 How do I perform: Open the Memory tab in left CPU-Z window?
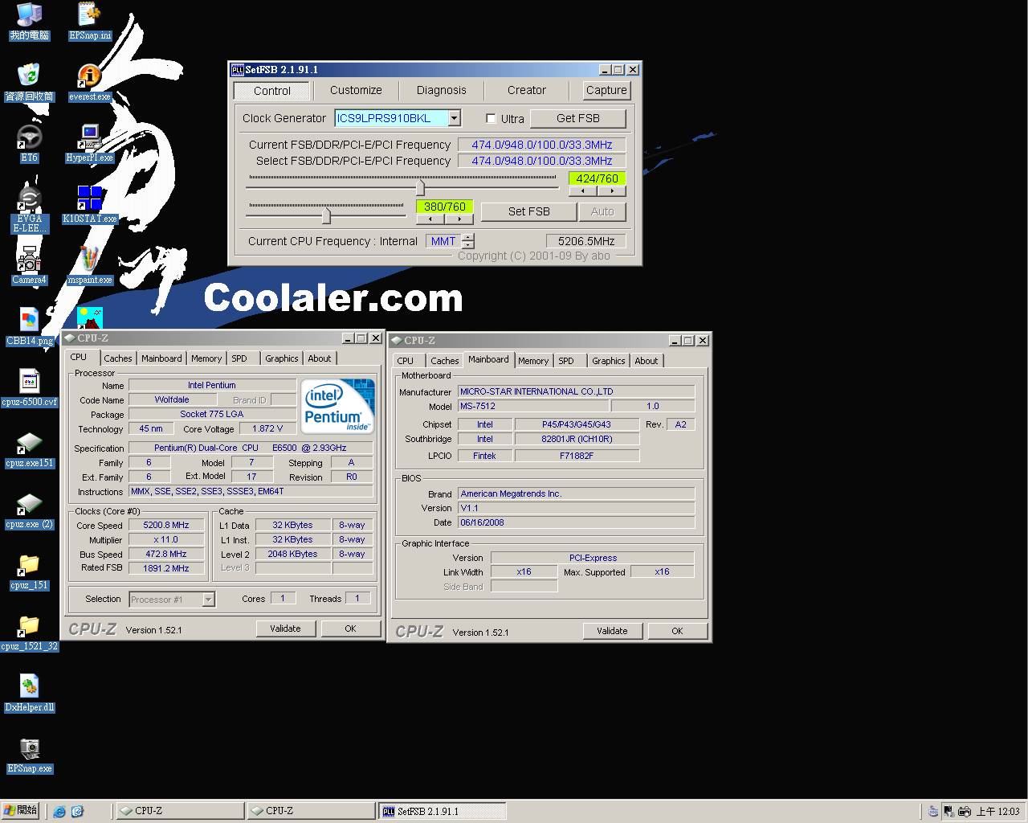point(206,358)
